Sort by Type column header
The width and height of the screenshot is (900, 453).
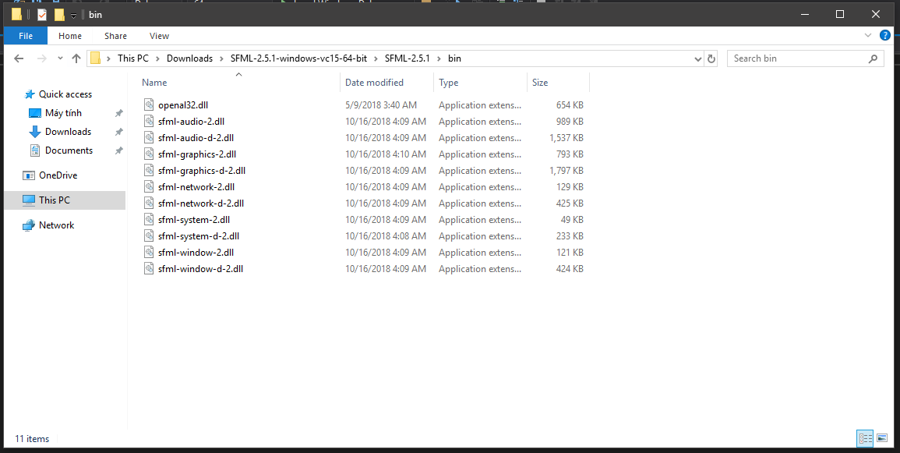[x=480, y=83]
